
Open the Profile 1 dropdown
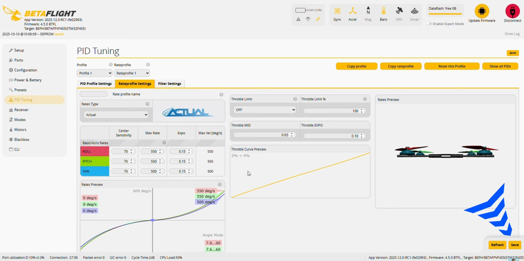click(94, 73)
